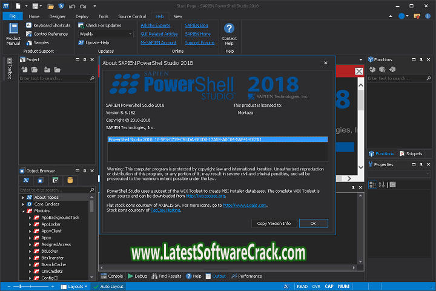This screenshot has height=291, width=436.
Task: Switch to the Snippets tab
Action: coord(411,154)
